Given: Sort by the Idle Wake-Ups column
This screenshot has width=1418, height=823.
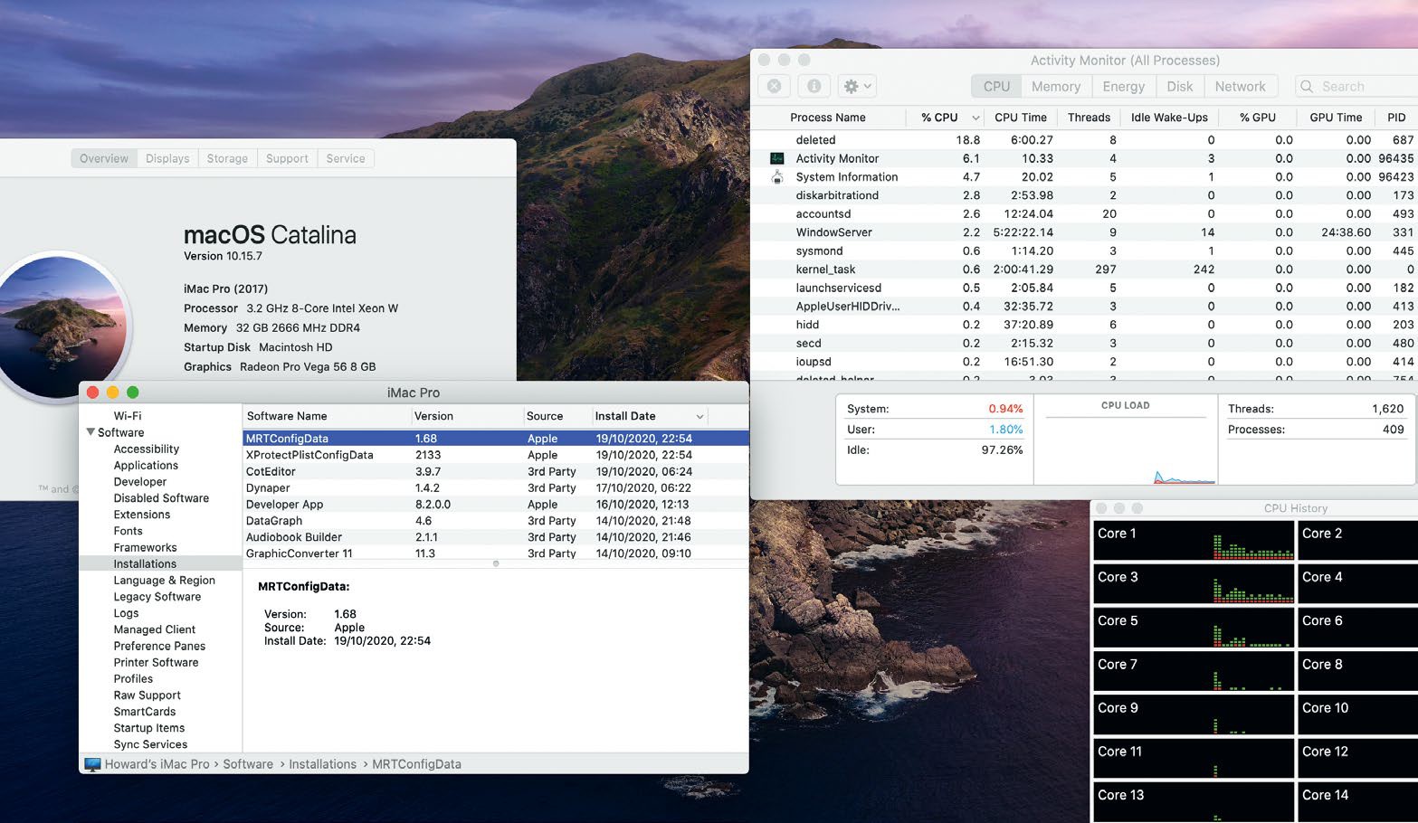Looking at the screenshot, I should coord(1169,118).
